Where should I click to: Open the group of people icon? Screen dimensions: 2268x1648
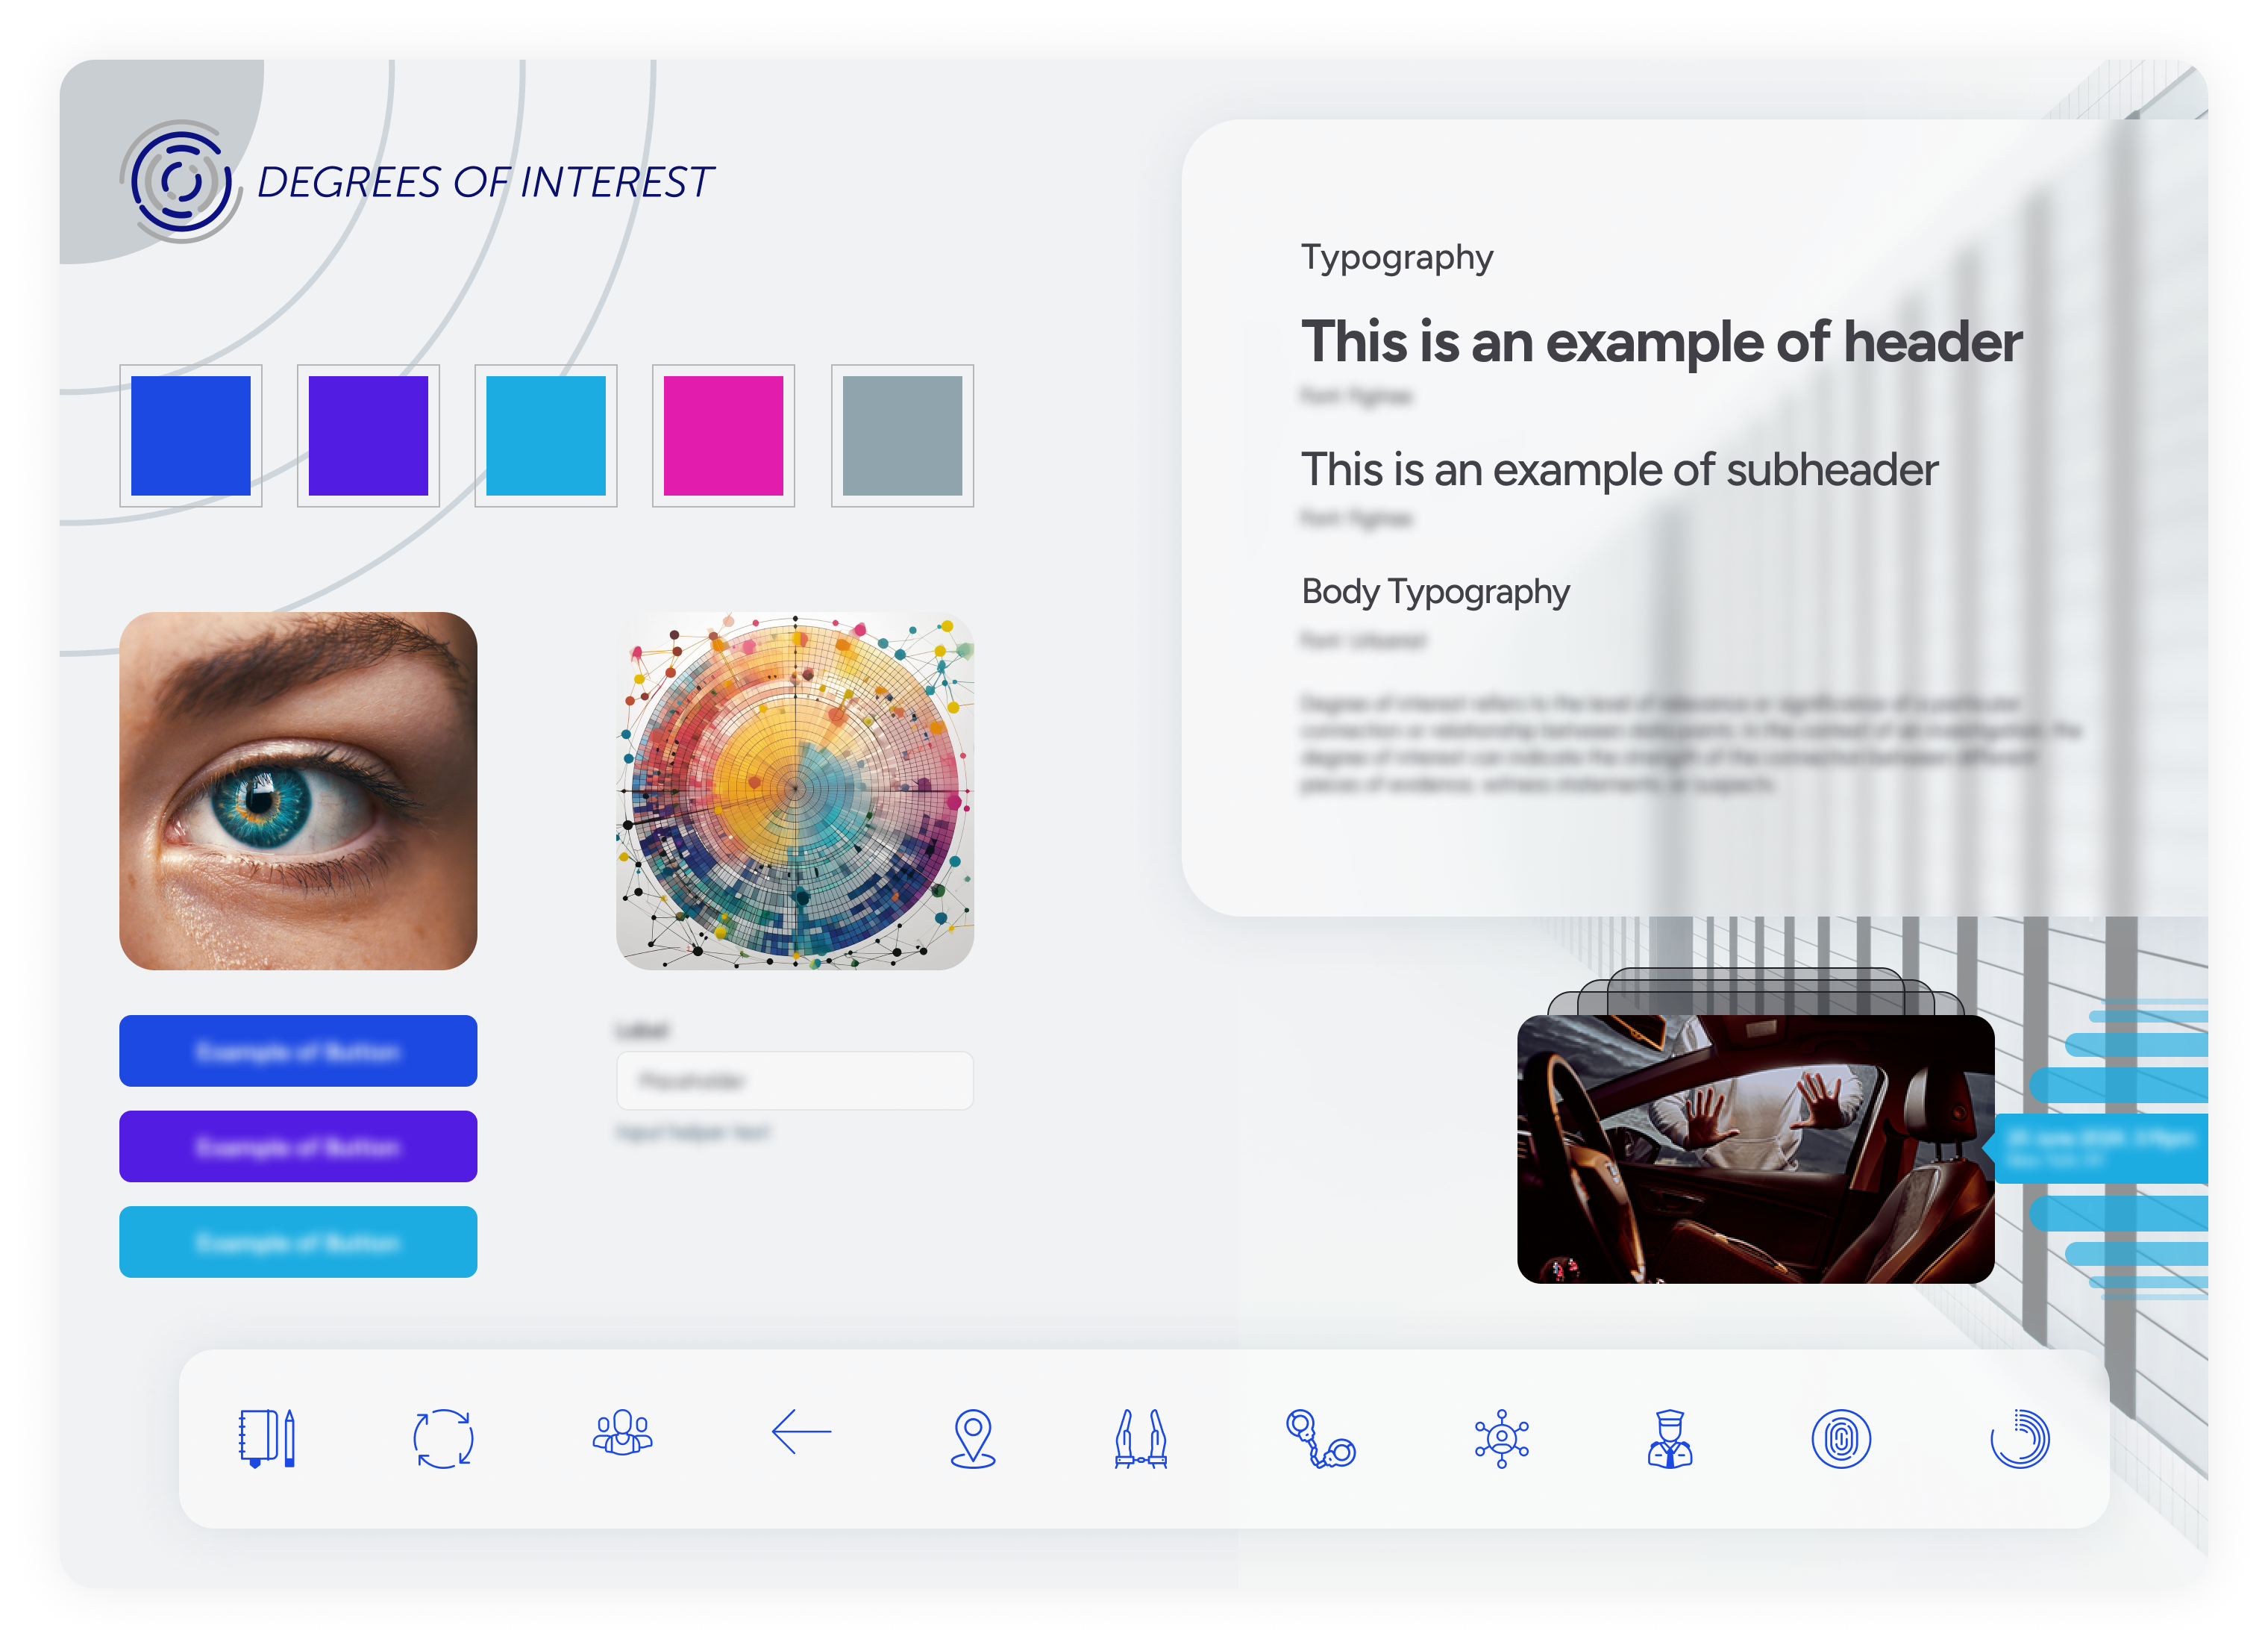click(622, 1434)
